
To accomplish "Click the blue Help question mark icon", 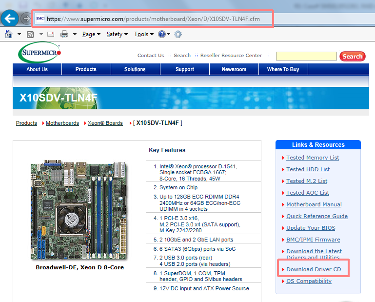I will tap(162, 34).
